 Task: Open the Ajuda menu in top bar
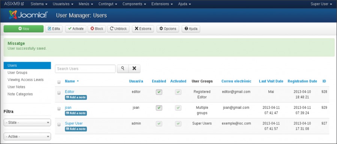click(x=184, y=4)
